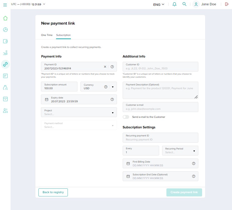The image size is (232, 210).
Task: Click the red logout icon
Action: pos(226,4)
